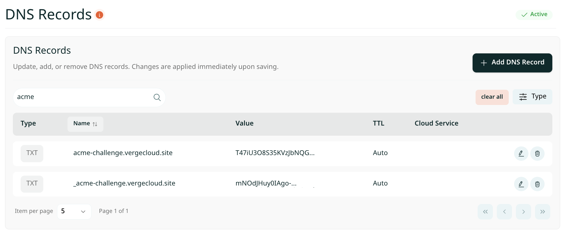
Task: Delete the acme-challenge.vergecloud.site TXT record
Action: coord(537,154)
